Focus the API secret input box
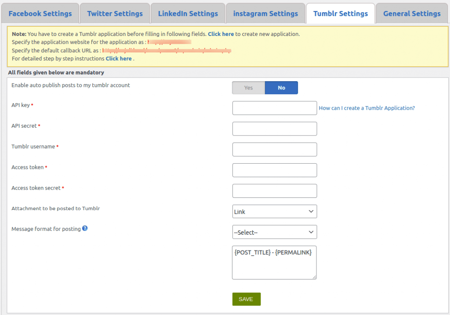This screenshot has height=315, width=450. coord(274,129)
